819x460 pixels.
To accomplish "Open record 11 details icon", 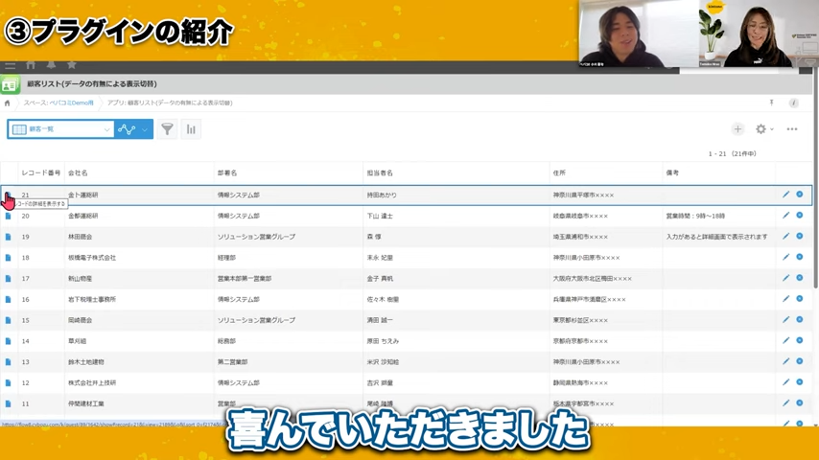I will pos(8,403).
